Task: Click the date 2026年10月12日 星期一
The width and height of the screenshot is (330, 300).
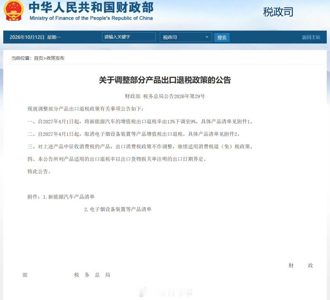Action: coord(35,37)
